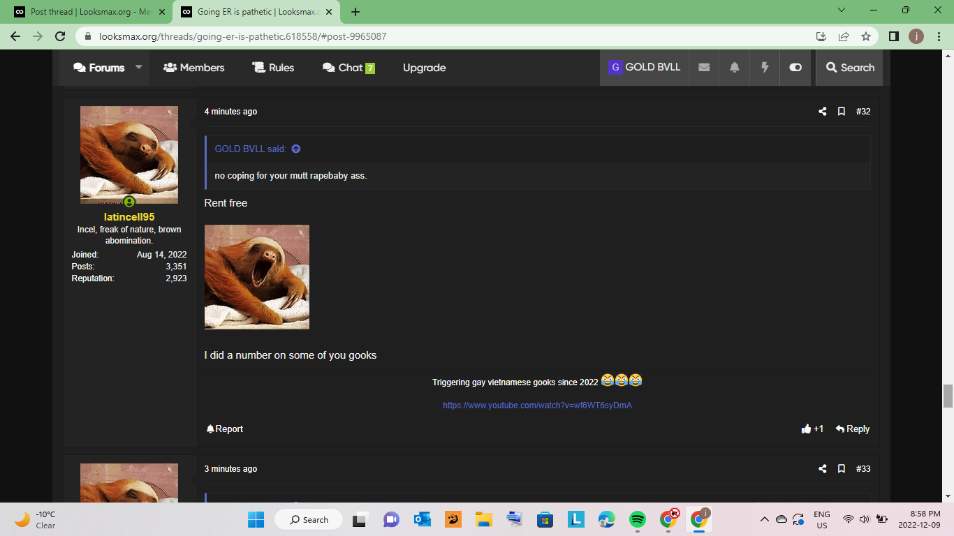Open the #33 post permalink

(863, 469)
